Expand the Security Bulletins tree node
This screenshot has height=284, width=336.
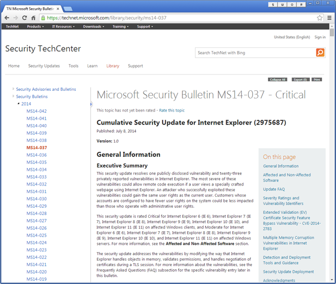13,97
